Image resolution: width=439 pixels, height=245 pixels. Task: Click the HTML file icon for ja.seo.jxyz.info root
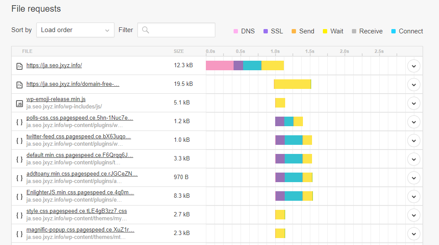[x=19, y=66]
